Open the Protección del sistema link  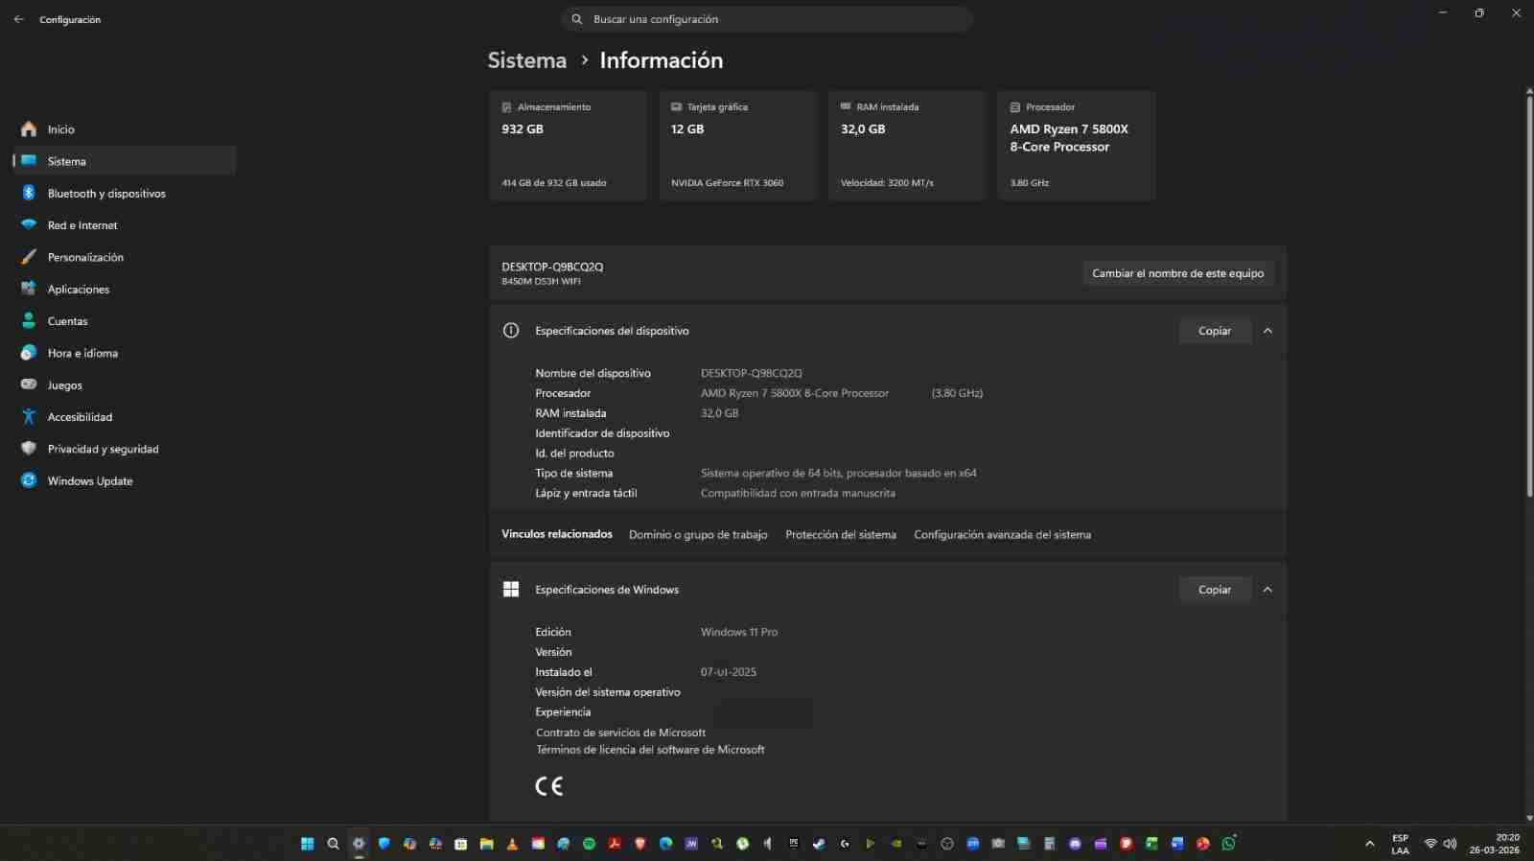(841, 535)
